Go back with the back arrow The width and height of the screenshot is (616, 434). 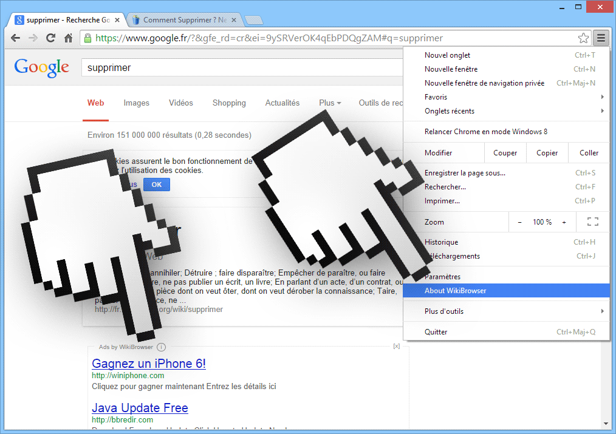click(15, 38)
